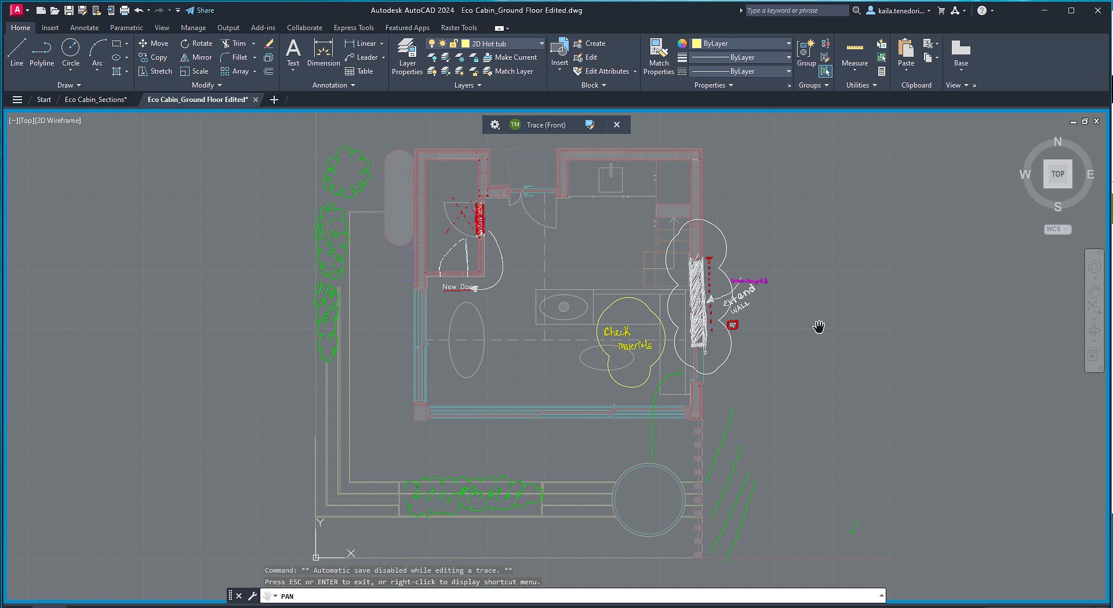
Task: Toggle layer lightbulb on/off in layer dropdown
Action: tap(431, 43)
